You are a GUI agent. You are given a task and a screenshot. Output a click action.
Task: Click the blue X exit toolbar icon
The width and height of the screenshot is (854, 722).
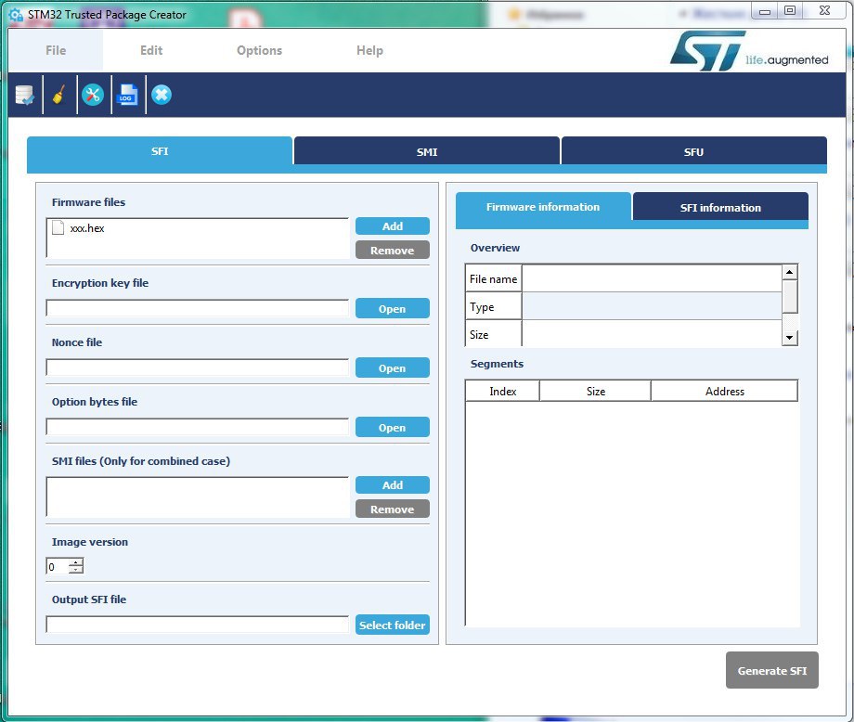click(x=162, y=95)
